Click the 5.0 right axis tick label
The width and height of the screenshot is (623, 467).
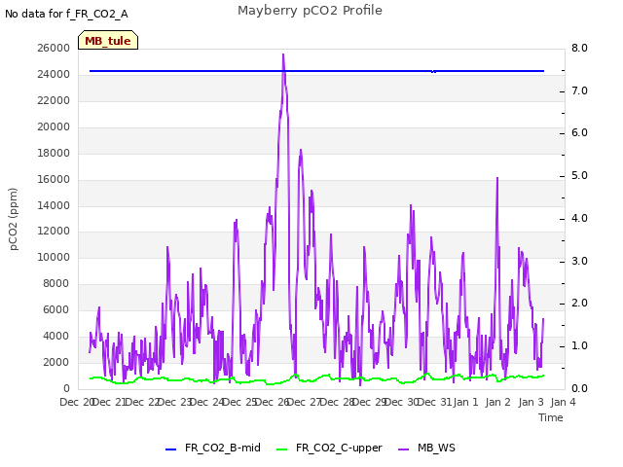[579, 175]
